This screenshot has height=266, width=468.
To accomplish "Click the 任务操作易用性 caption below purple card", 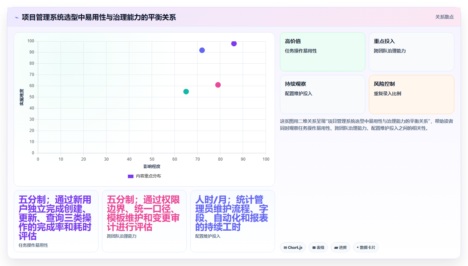I will tap(33, 245).
